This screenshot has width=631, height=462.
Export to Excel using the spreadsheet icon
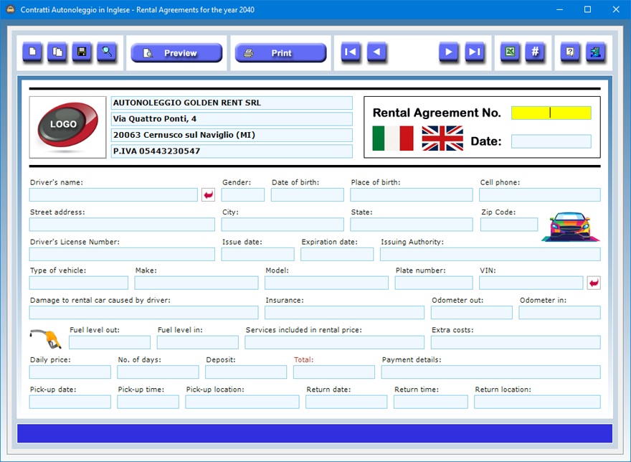[x=510, y=52]
